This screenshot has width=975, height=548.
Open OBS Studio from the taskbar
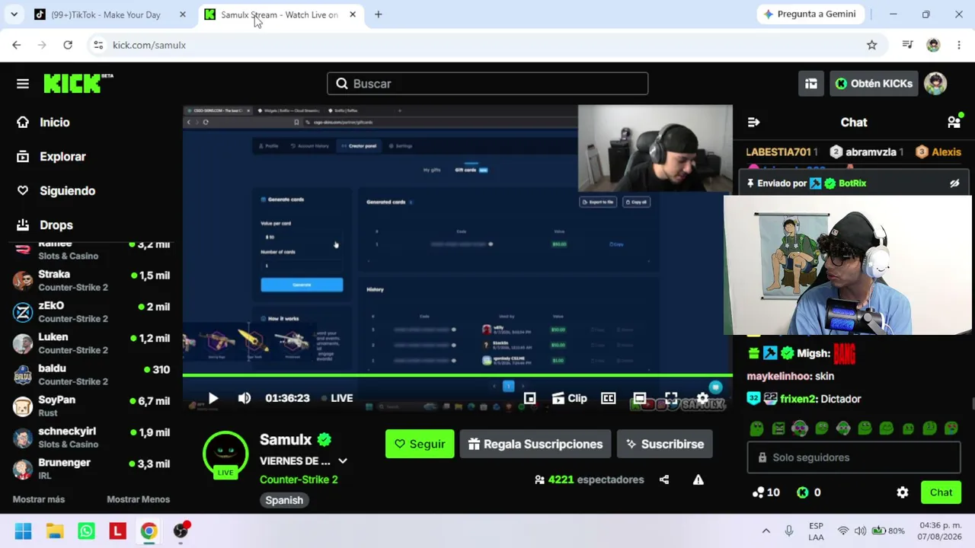(181, 530)
